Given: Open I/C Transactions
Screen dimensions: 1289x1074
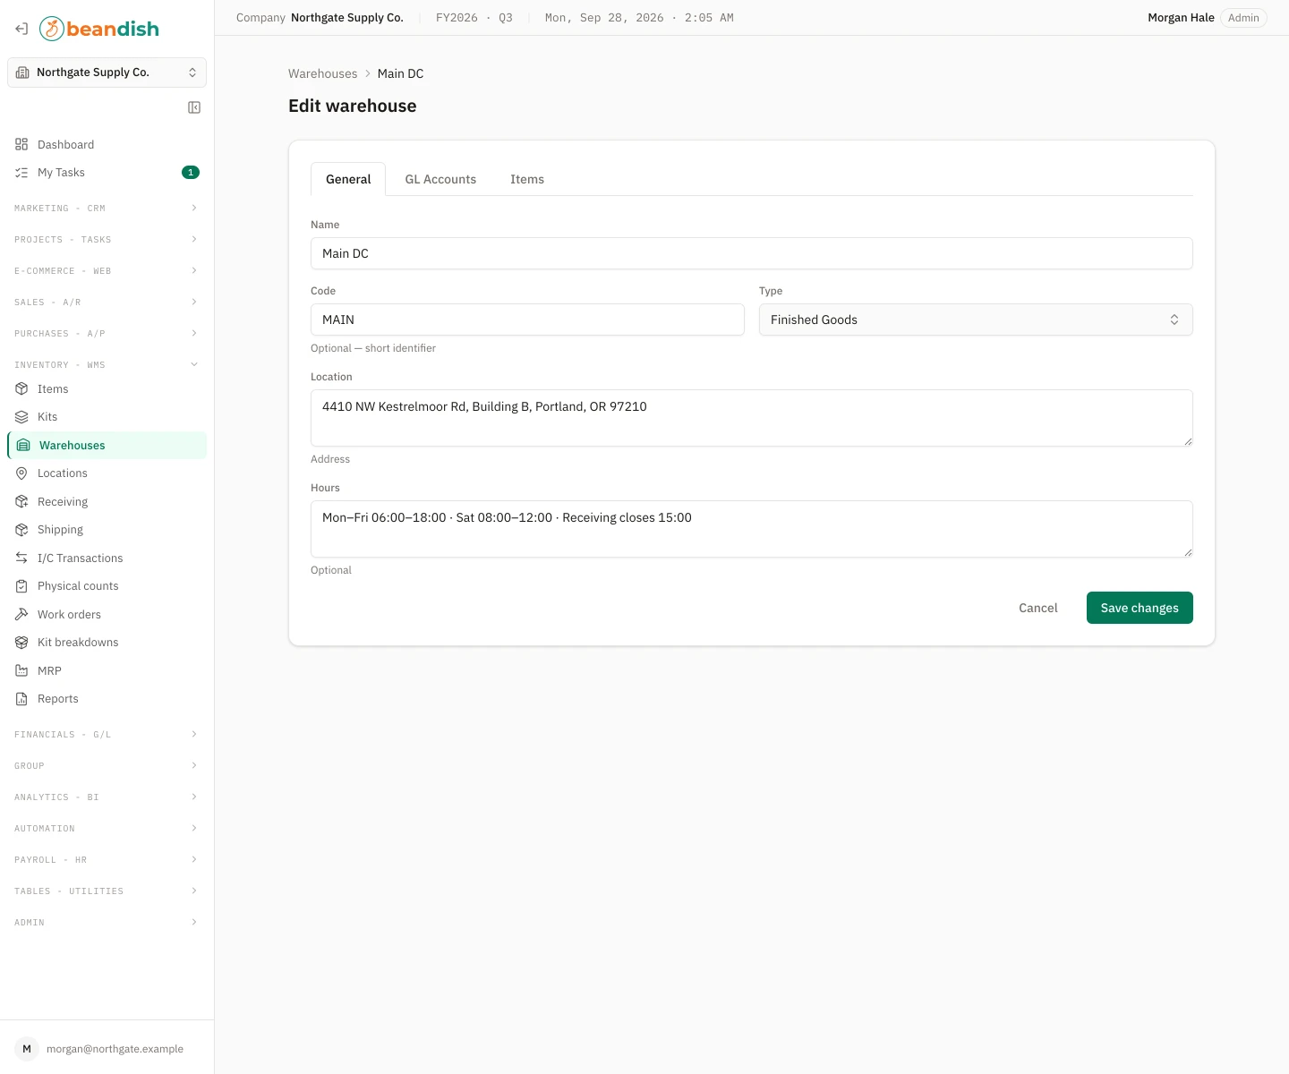Looking at the screenshot, I should [107, 558].
